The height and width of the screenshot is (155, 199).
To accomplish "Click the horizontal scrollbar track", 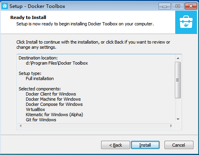I will point(96,126).
